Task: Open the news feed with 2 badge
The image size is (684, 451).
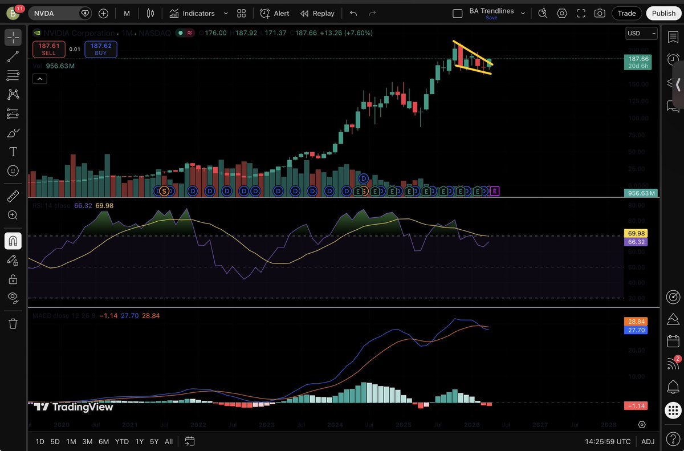Action: [673, 364]
